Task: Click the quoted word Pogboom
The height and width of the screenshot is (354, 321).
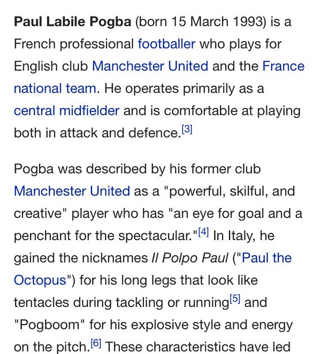Action: (x=49, y=325)
